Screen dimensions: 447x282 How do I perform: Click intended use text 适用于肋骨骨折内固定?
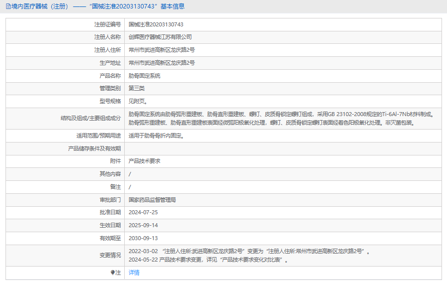click(x=156, y=136)
